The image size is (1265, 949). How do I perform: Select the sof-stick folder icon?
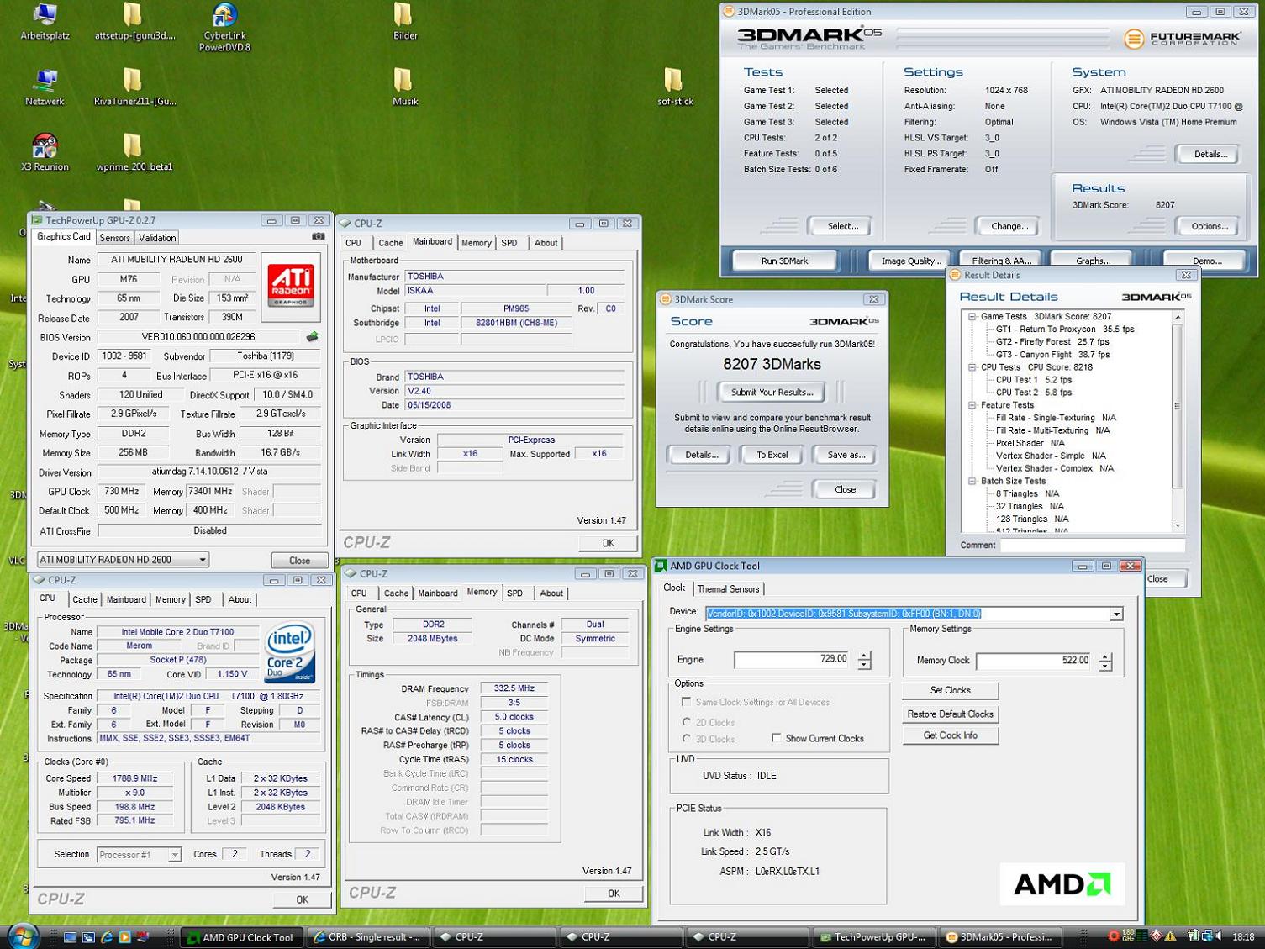pyautogui.click(x=675, y=87)
